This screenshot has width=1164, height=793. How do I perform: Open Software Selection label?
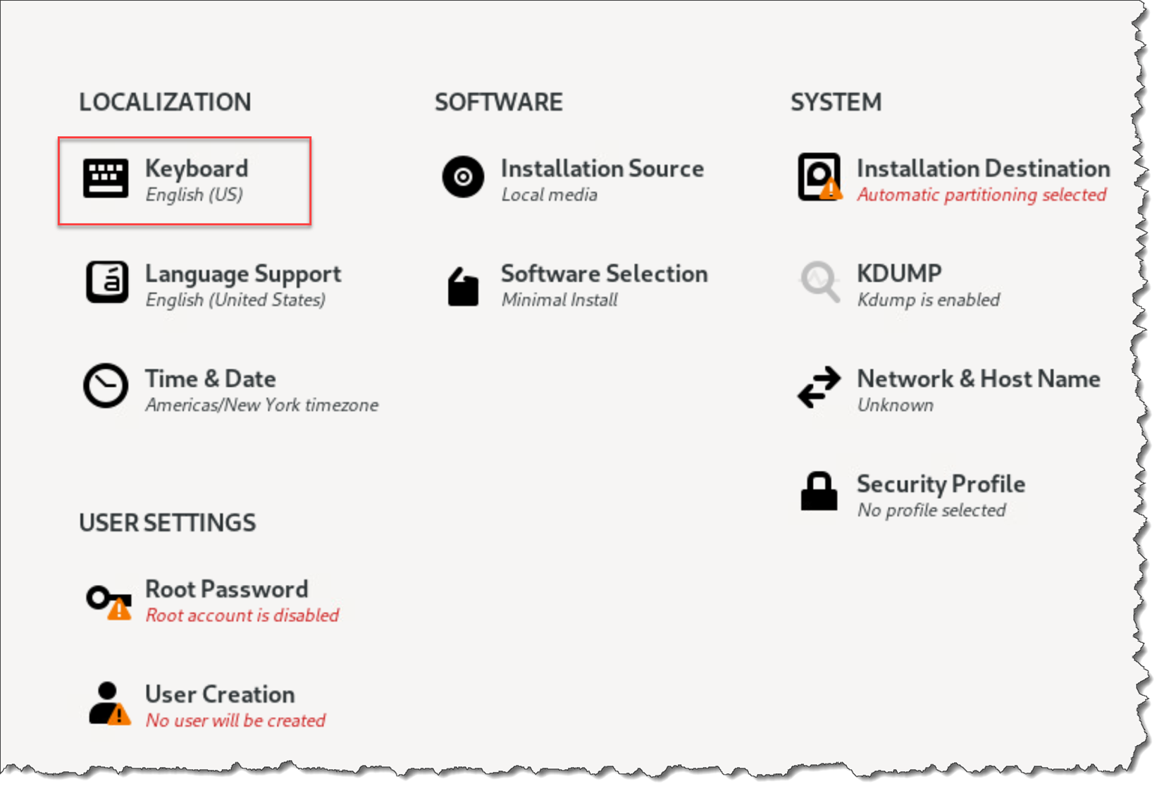pos(604,274)
